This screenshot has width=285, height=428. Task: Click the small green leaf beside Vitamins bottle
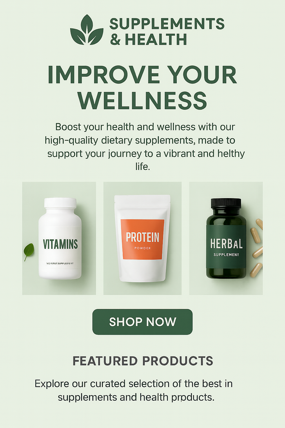pos(29,251)
